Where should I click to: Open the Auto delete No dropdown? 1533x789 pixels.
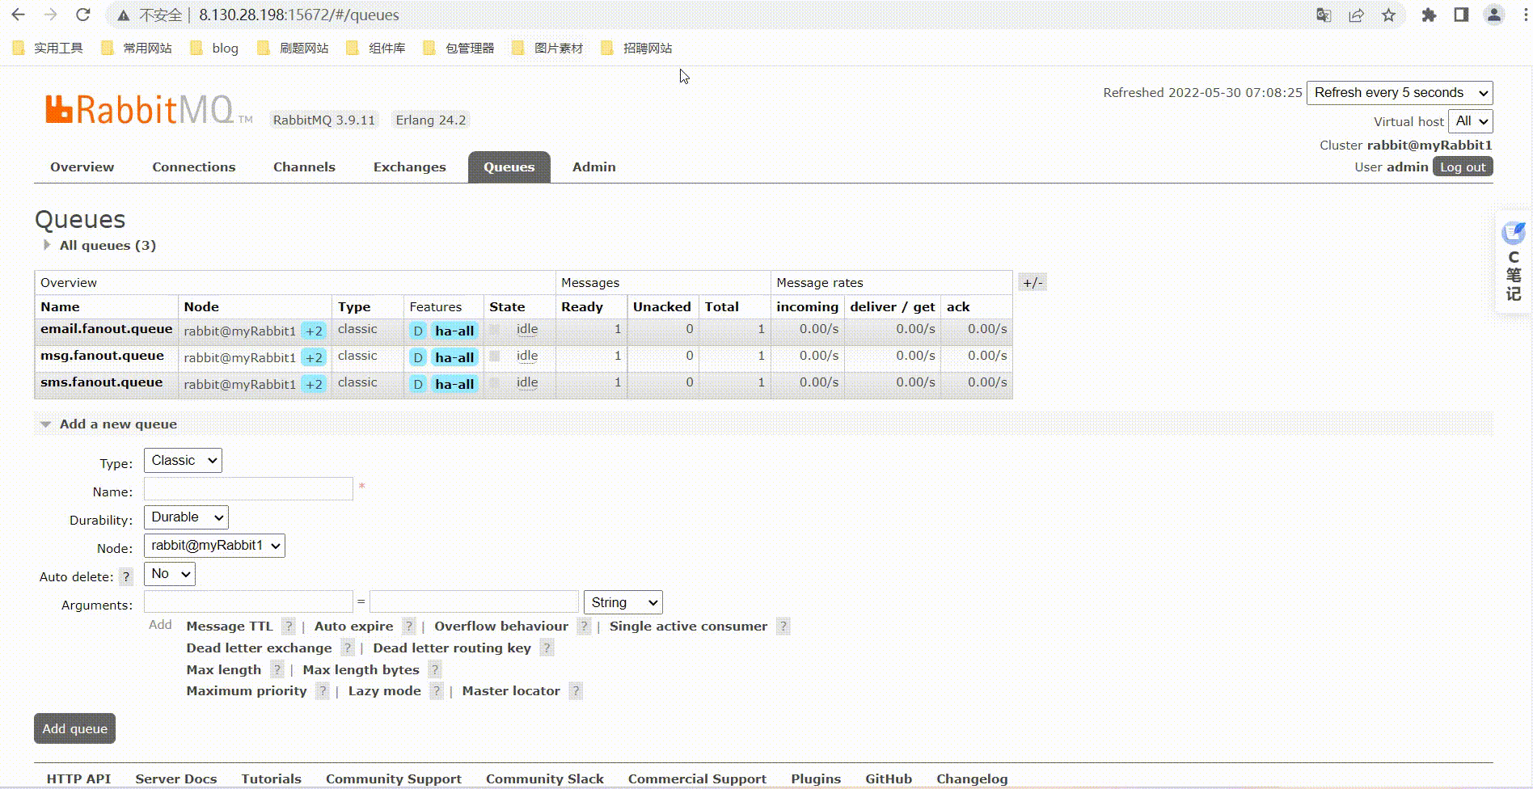coord(170,574)
